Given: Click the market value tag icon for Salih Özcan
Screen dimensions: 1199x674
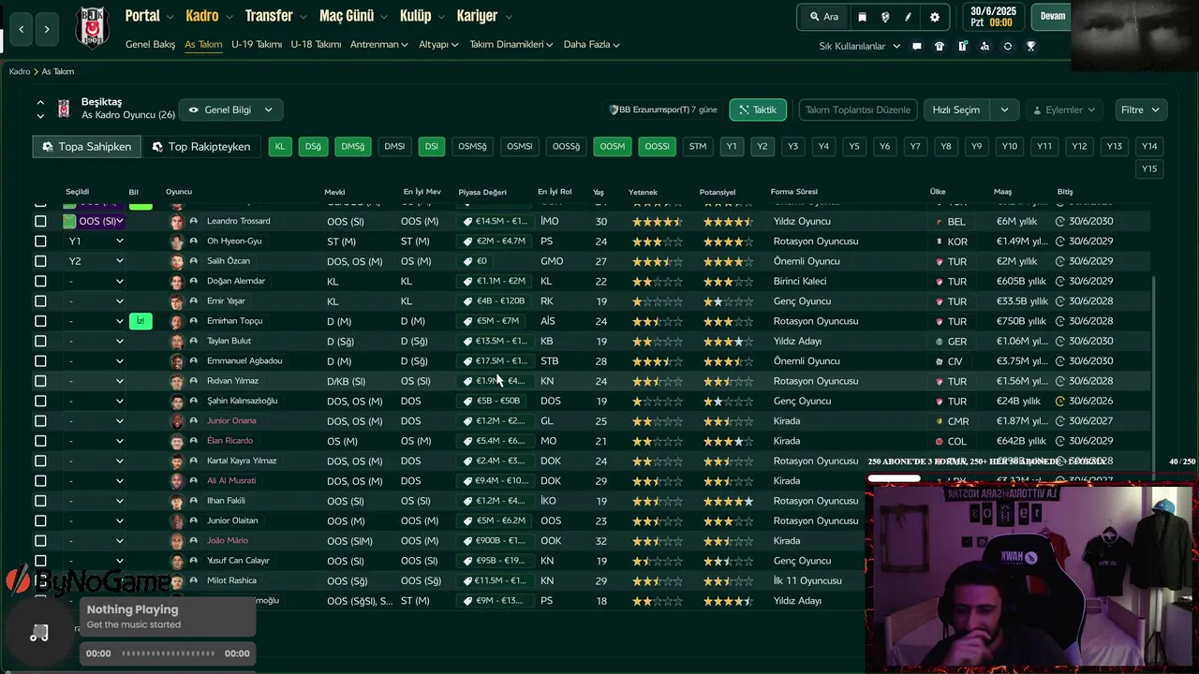Looking at the screenshot, I should (467, 262).
